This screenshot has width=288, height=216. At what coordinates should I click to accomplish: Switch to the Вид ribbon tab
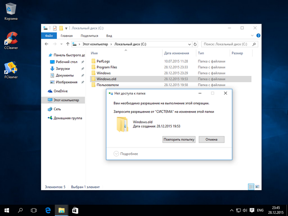coord(109,36)
